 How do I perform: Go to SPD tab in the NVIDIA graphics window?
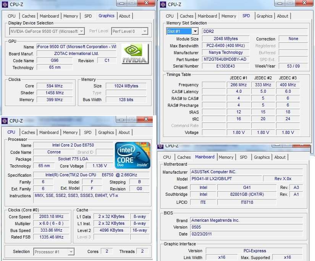tap(88, 16)
